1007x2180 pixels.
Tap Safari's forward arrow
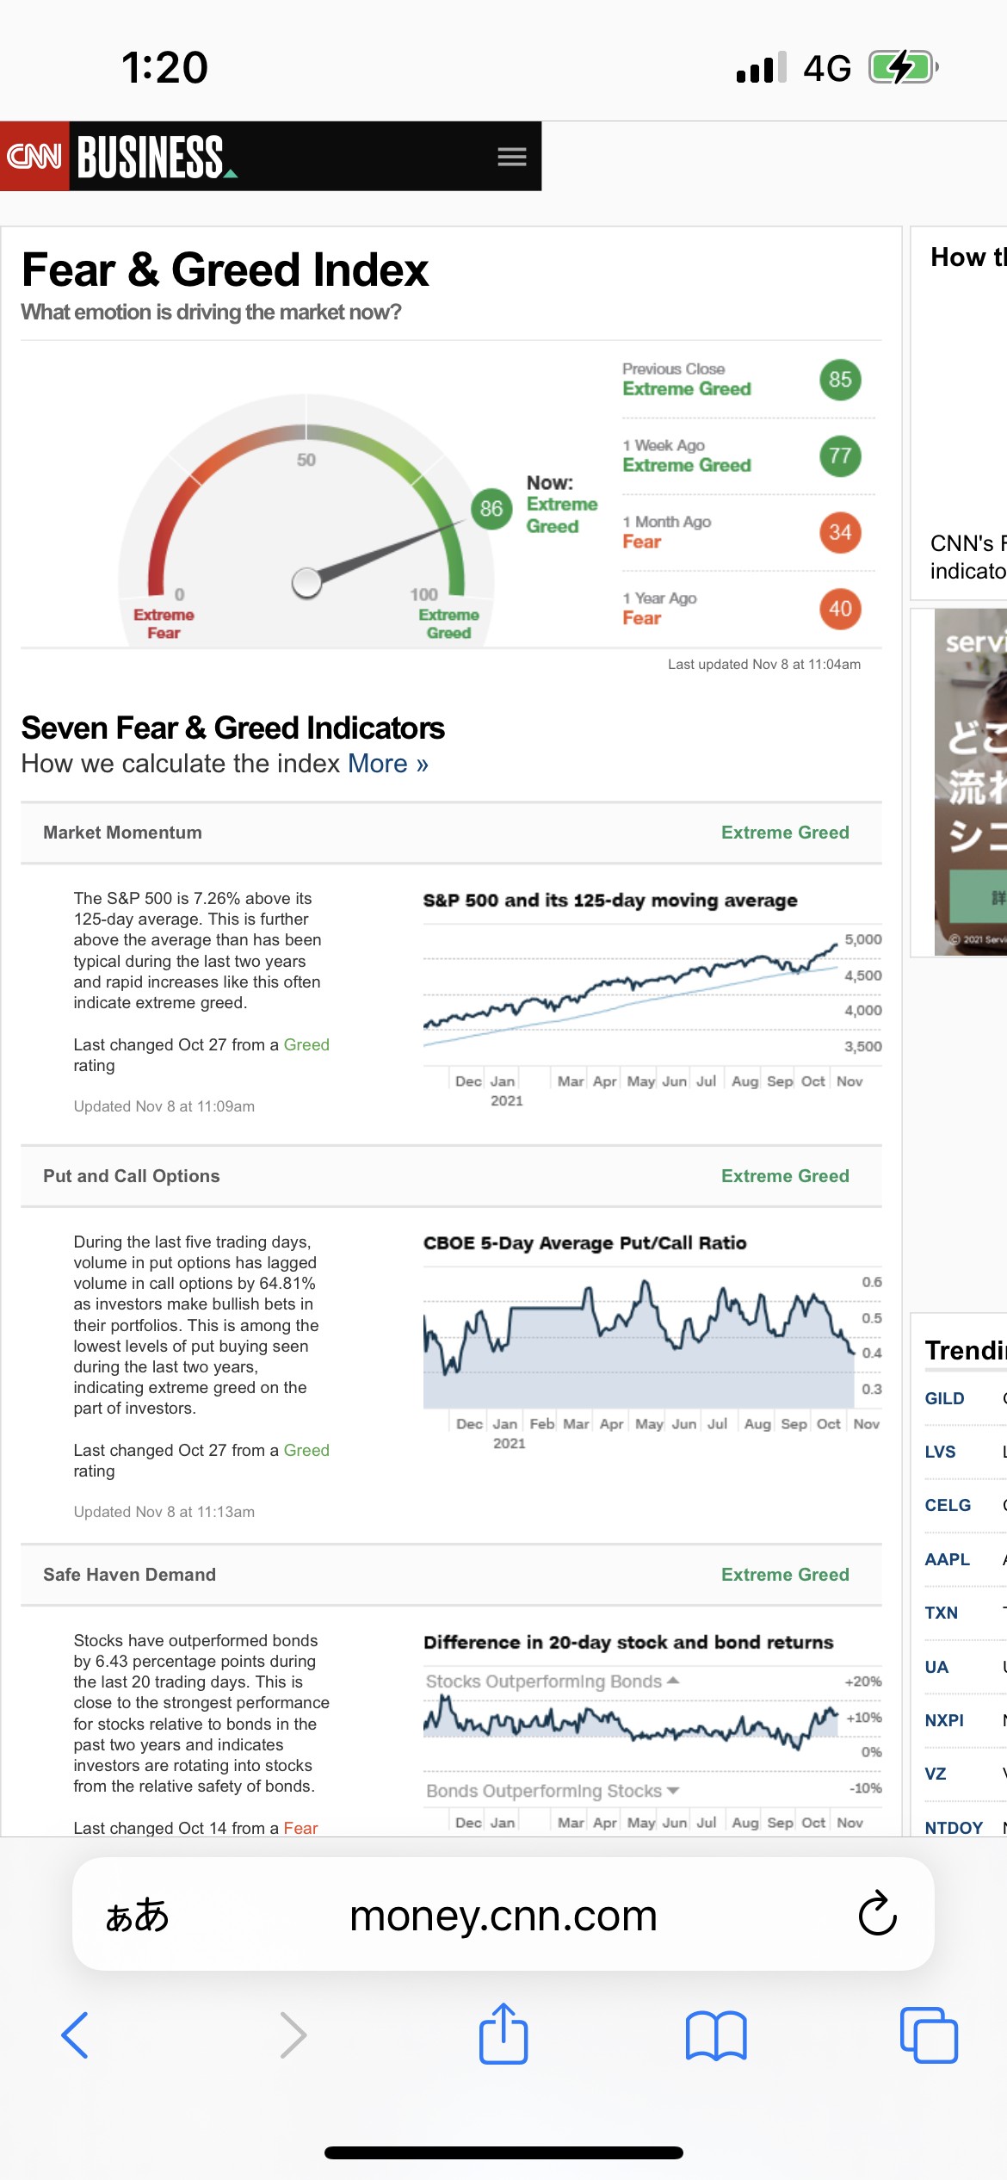point(293,2035)
